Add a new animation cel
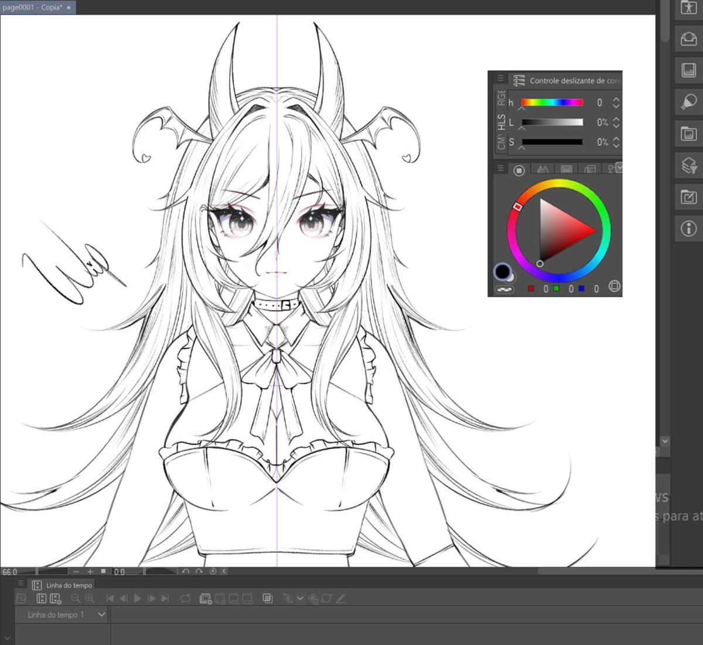703x645 pixels. [220, 599]
